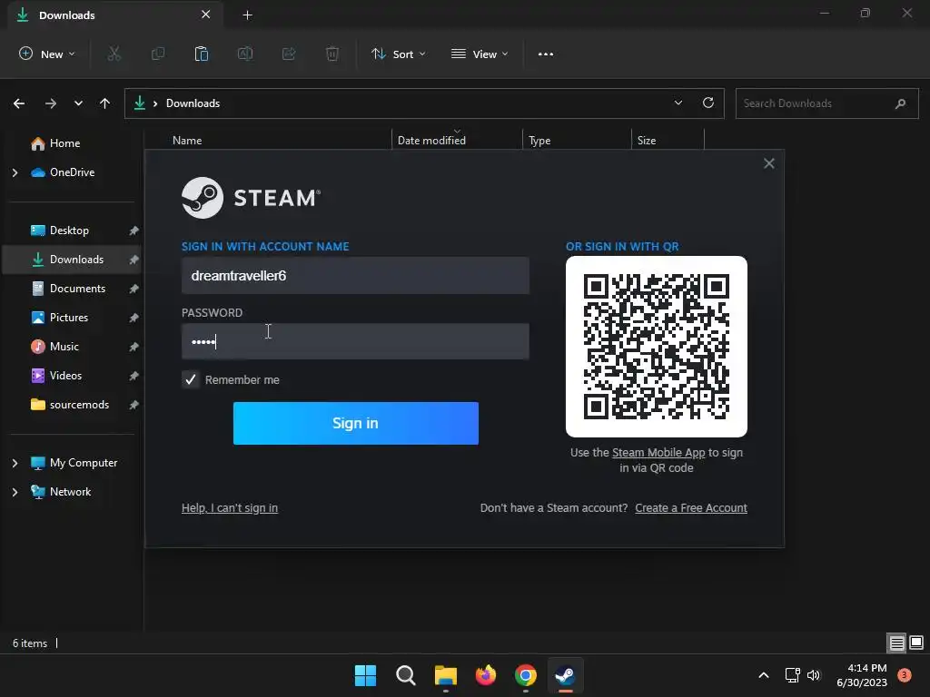The height and width of the screenshot is (697, 930).
Task: Toggle the Remember me checkbox
Action: point(191,380)
